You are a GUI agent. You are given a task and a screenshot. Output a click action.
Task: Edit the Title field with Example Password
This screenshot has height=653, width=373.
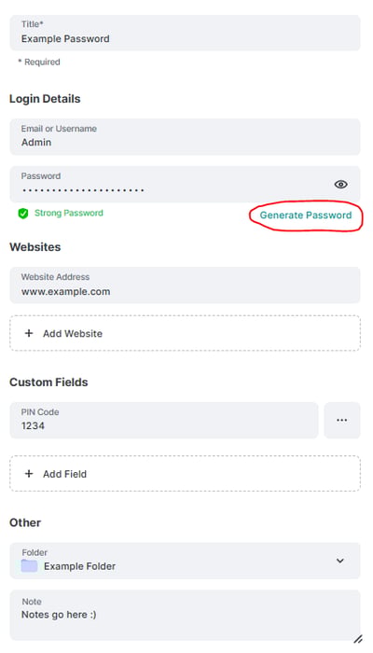pos(185,33)
